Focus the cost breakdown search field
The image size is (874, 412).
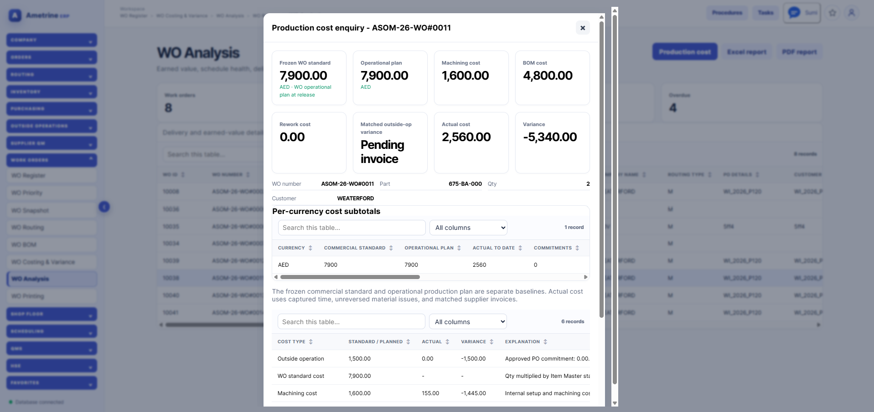tap(351, 322)
